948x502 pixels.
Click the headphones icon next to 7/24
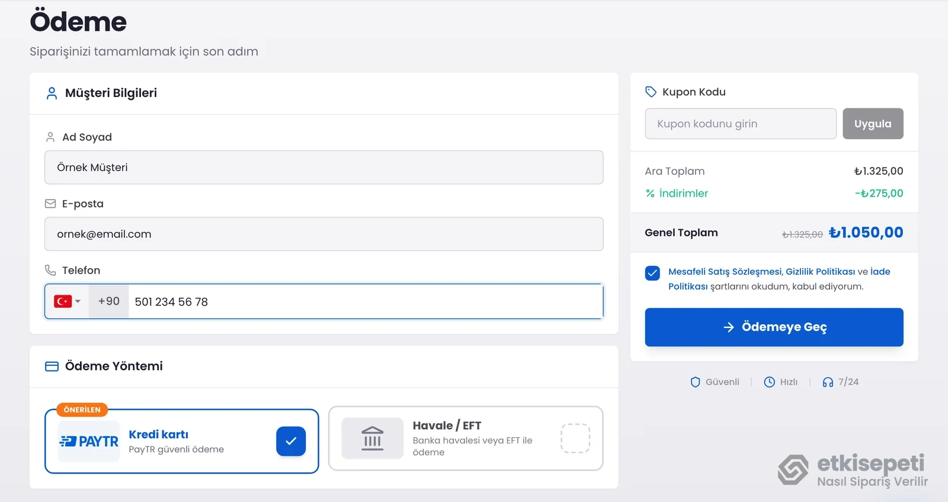tap(828, 382)
